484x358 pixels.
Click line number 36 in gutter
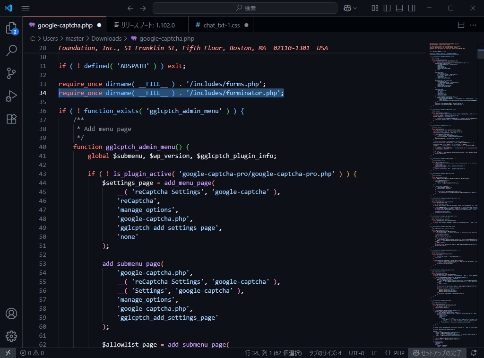43,111
